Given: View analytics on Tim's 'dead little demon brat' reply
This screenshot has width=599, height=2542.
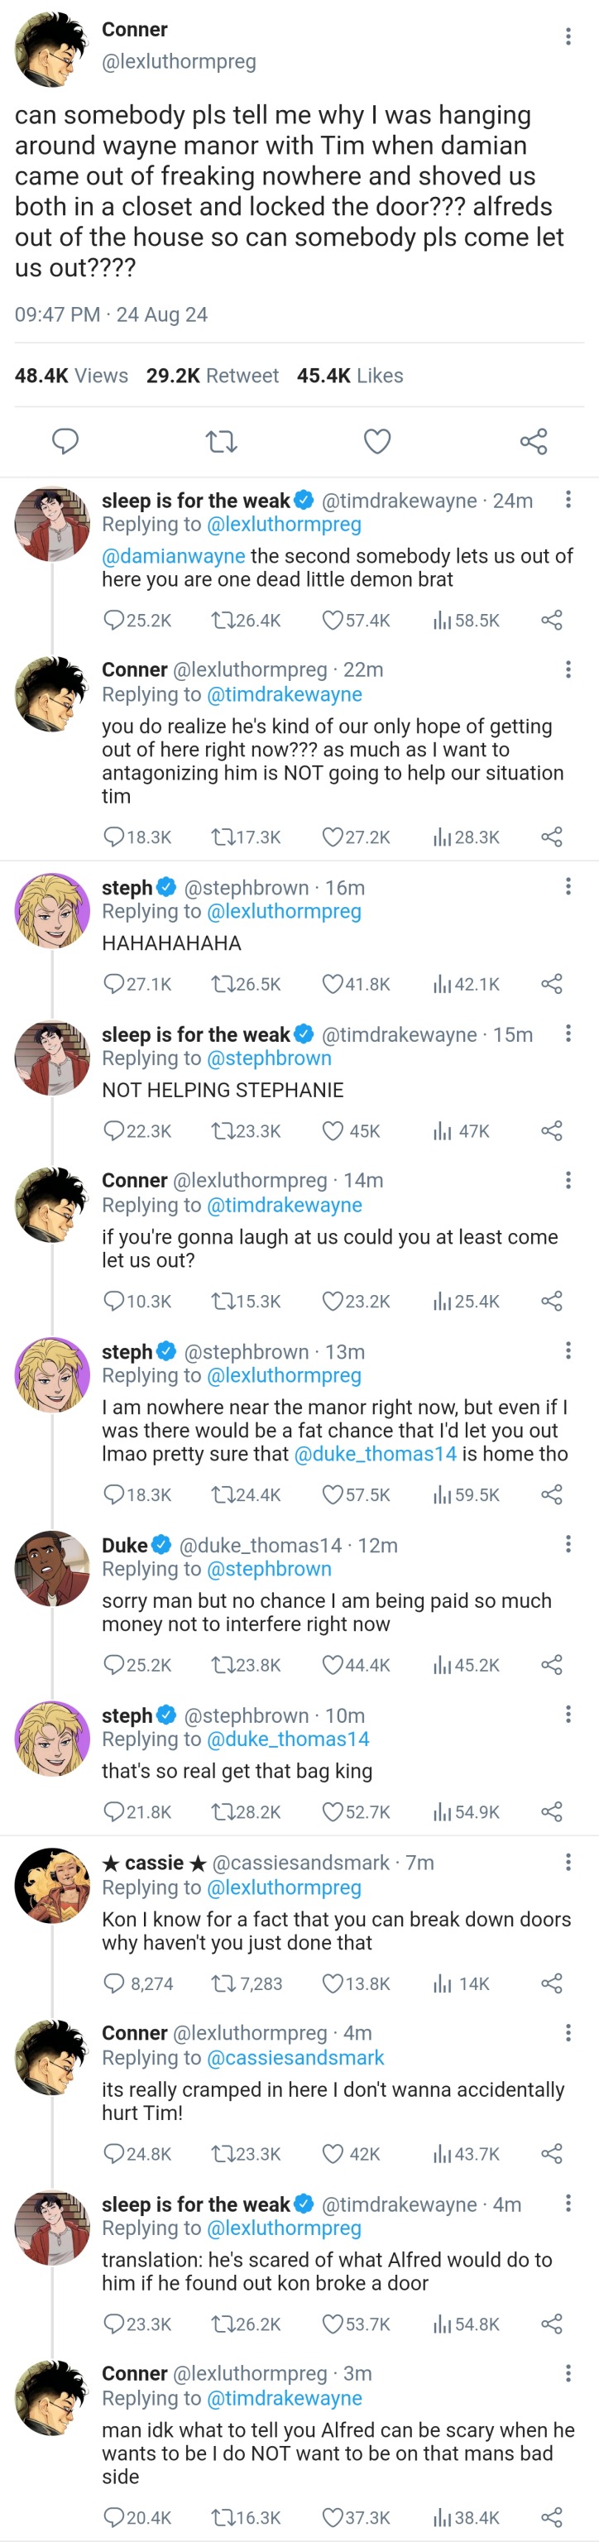Looking at the screenshot, I should 442,621.
